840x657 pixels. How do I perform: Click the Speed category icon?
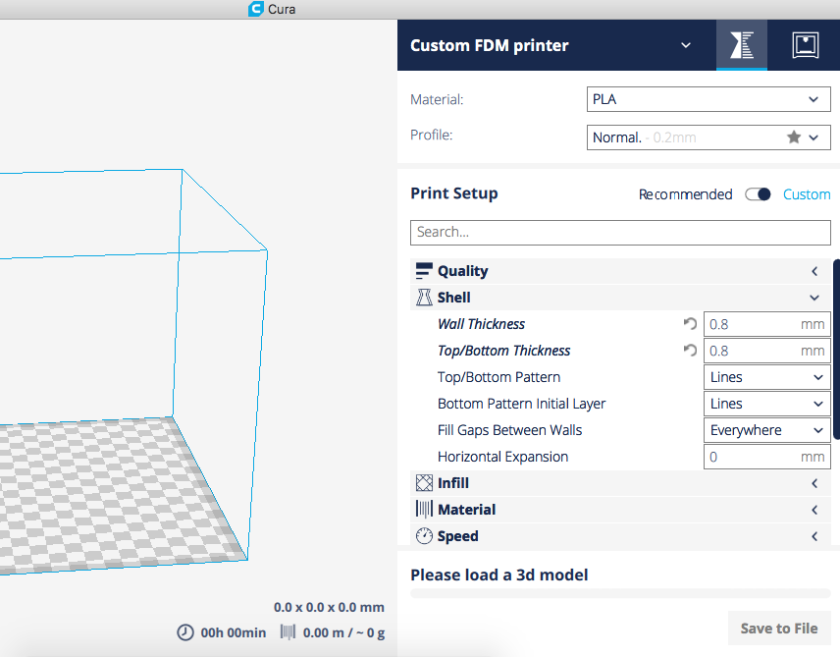pos(424,536)
